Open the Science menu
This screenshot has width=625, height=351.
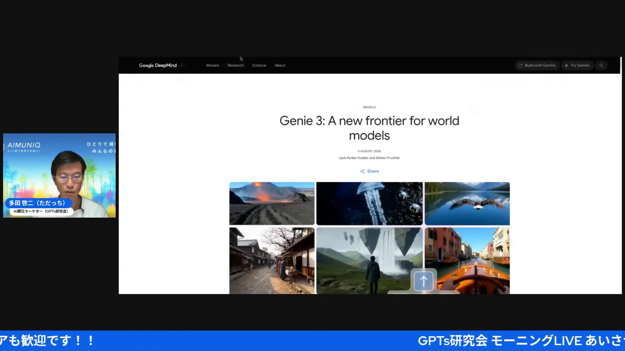(x=259, y=65)
